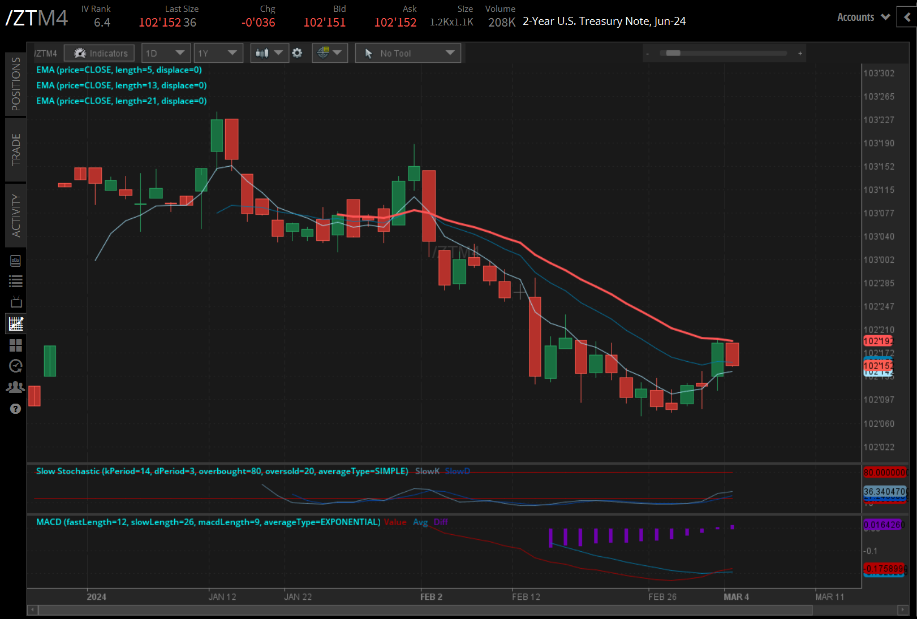Open the help question mark icon
The image size is (917, 619).
(x=15, y=409)
